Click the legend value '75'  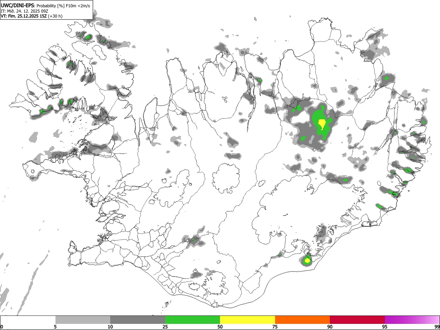[x=275, y=327]
